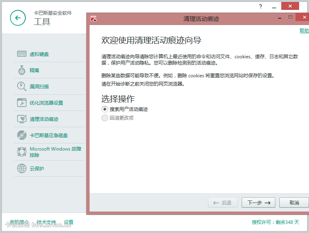
Task: Click the 取消 cancel button
Action: click(294, 202)
